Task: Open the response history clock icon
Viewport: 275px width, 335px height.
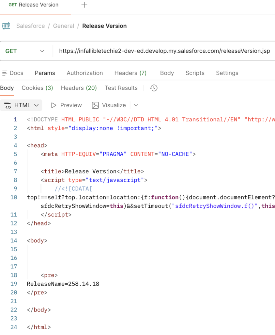Action: coord(154,88)
